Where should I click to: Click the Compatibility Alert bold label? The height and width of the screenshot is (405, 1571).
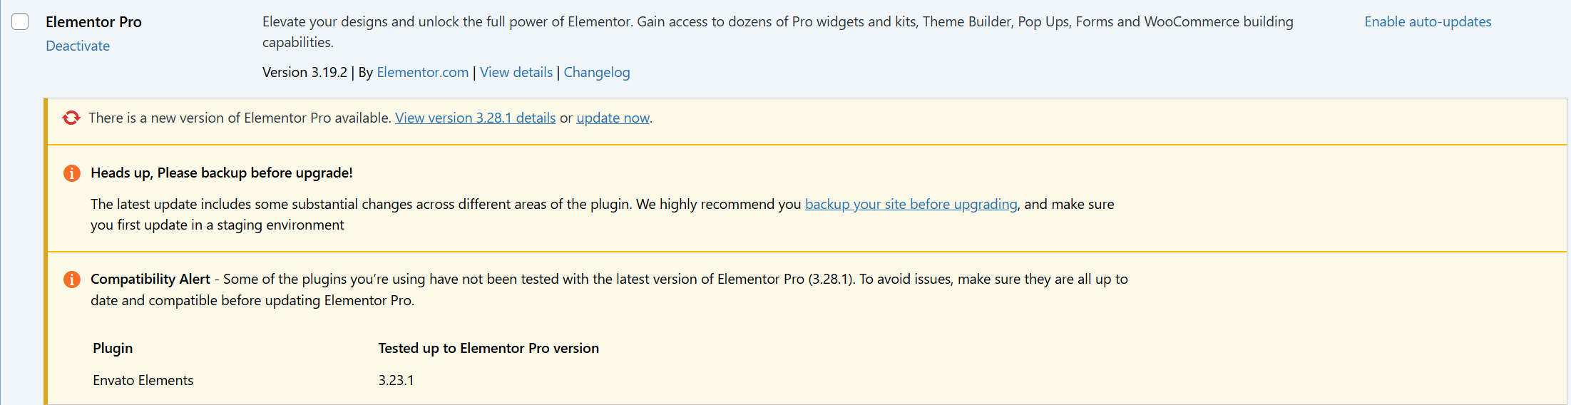pos(150,279)
